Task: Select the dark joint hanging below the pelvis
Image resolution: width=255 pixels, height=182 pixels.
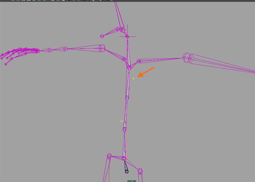Action: click(127, 171)
